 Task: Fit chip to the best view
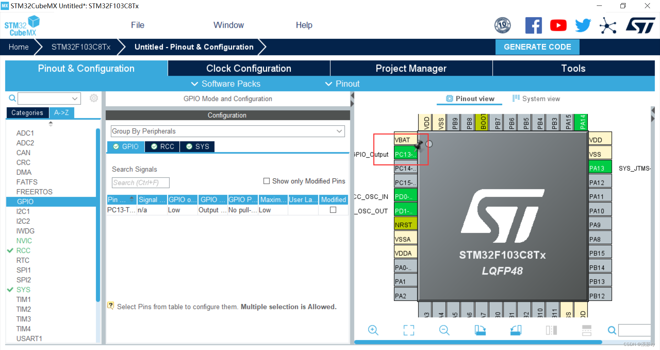[409, 330]
